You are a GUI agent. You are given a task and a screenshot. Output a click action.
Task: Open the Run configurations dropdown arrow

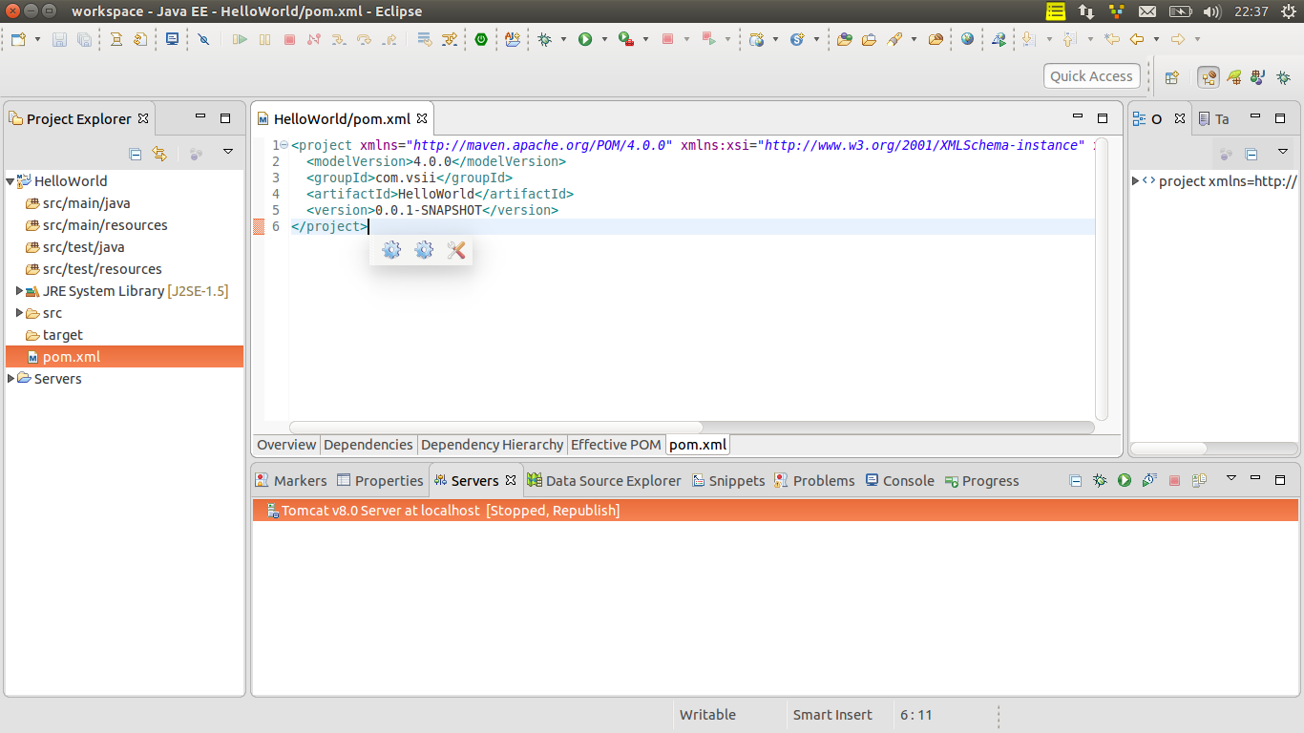604,39
